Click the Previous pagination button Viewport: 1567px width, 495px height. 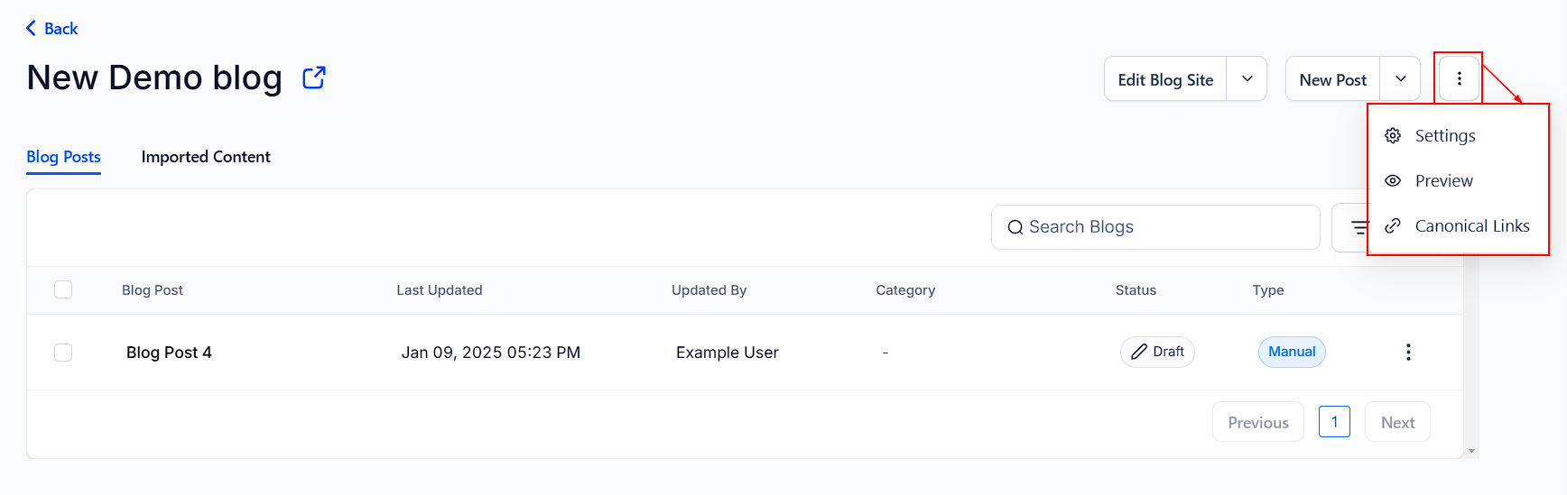pos(1258,422)
